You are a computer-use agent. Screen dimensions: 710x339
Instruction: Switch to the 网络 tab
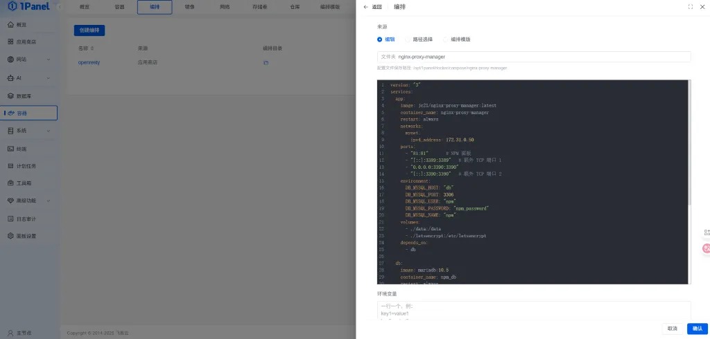coord(225,7)
